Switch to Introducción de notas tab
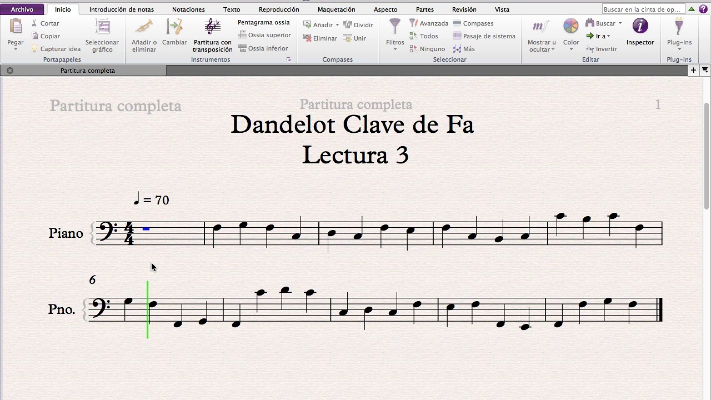 tap(122, 9)
